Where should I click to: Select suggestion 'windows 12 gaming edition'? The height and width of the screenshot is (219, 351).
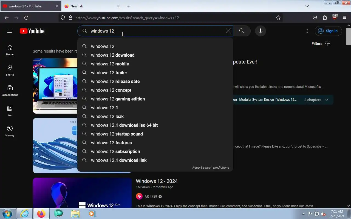[155, 99]
